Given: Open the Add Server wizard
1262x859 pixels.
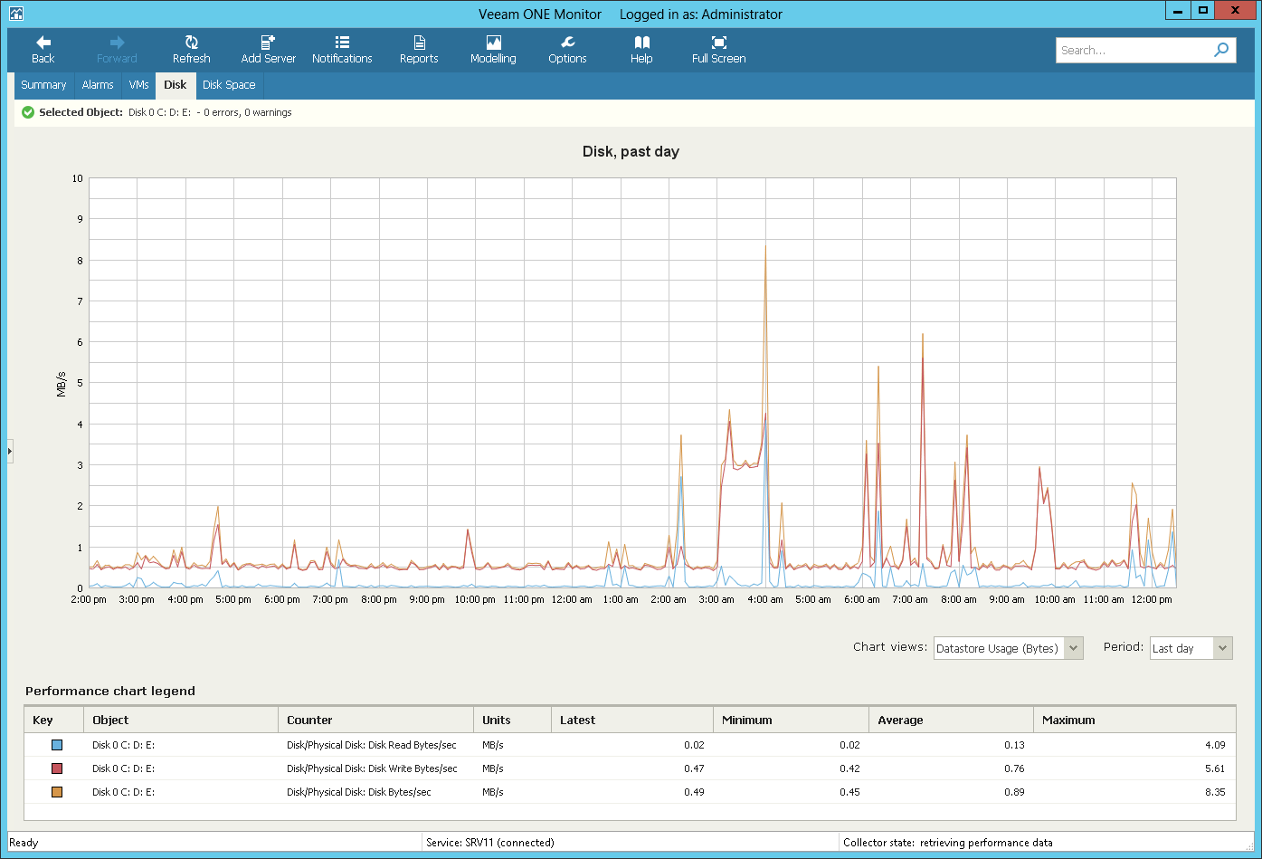Looking at the screenshot, I should coord(268,50).
